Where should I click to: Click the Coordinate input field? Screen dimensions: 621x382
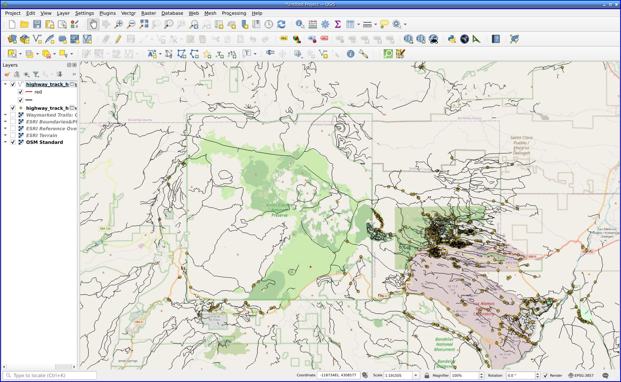coord(338,376)
